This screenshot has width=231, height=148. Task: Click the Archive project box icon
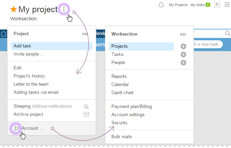(86, 114)
